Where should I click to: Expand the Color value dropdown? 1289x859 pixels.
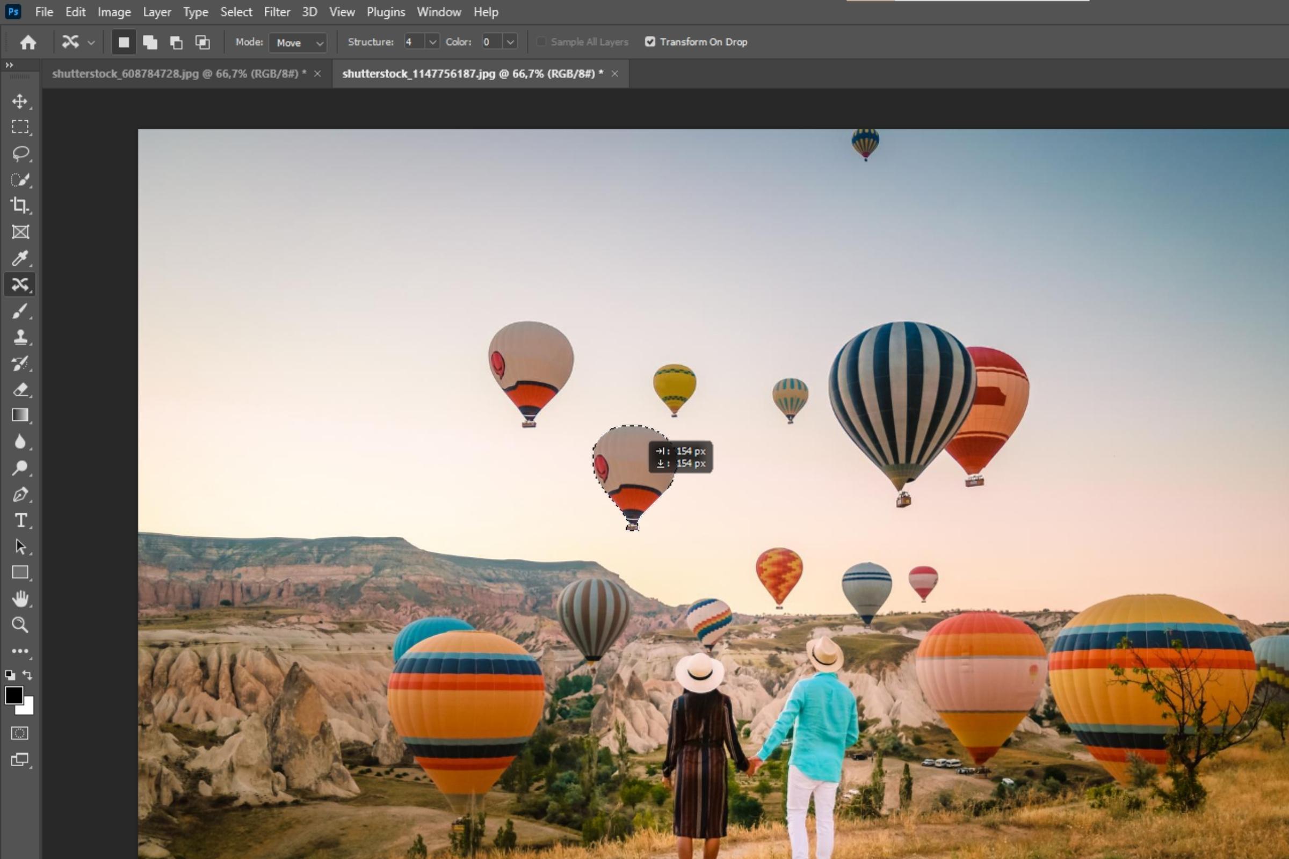510,42
